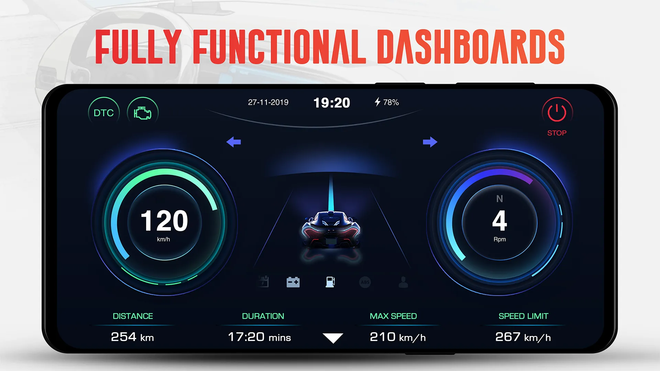This screenshot has width=660, height=371.
Task: Click the left navigation arrow
Action: click(233, 142)
